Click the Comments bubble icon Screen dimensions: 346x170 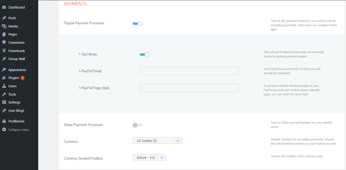click(4, 42)
